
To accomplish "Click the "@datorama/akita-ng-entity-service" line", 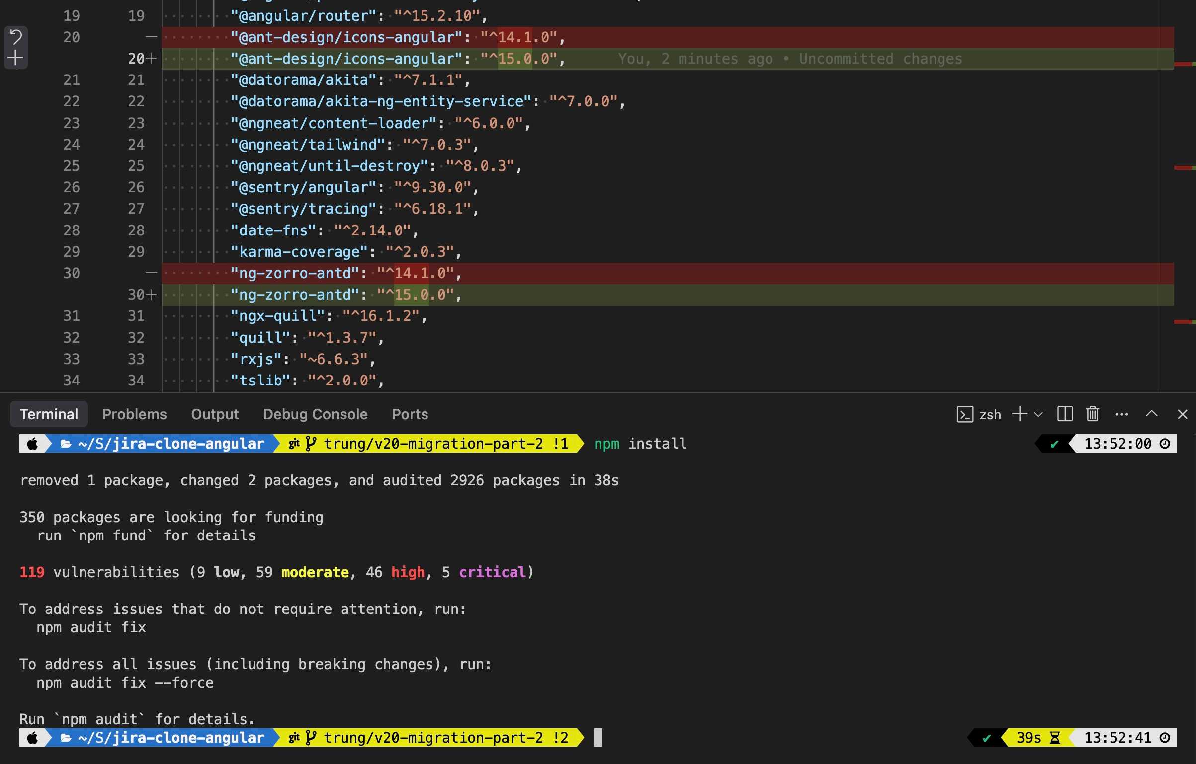I will pyautogui.click(x=427, y=101).
